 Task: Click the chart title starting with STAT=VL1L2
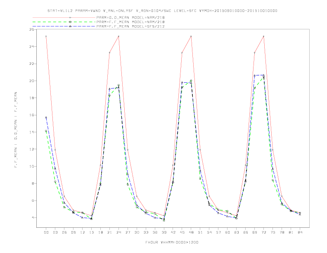pos(162,11)
